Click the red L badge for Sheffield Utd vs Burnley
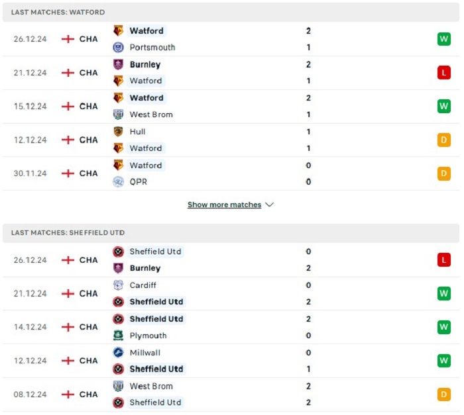 pyautogui.click(x=443, y=260)
